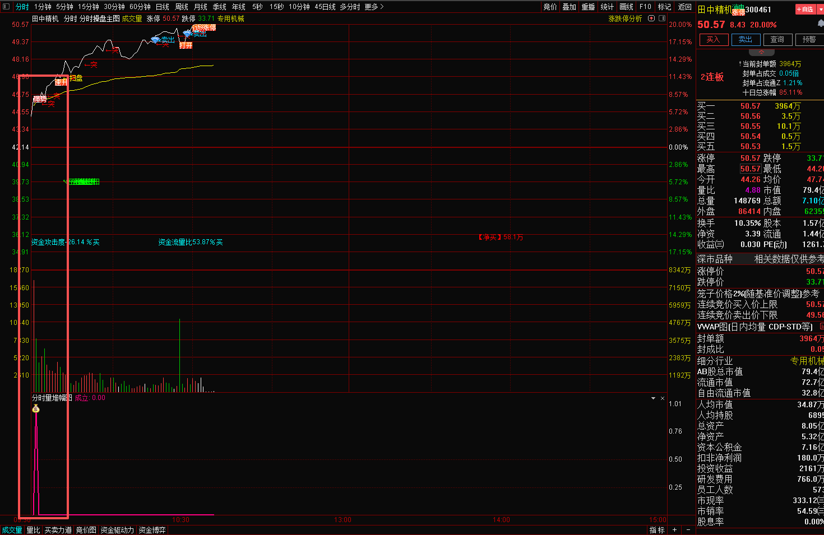Click the 标记 mark toolbar button

tap(664, 7)
